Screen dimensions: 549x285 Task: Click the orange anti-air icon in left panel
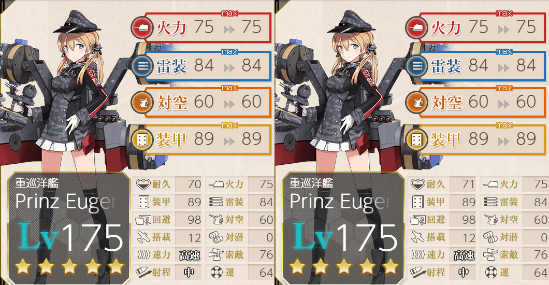click(x=142, y=102)
